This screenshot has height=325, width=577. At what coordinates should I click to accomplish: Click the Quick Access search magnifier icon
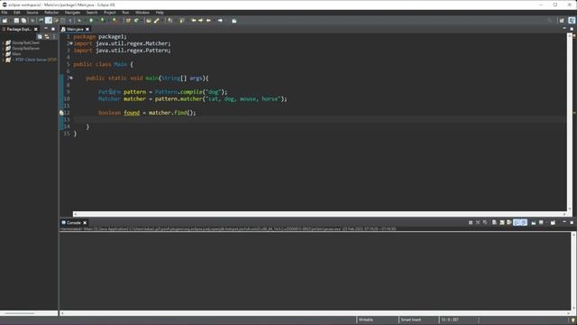coord(549,21)
